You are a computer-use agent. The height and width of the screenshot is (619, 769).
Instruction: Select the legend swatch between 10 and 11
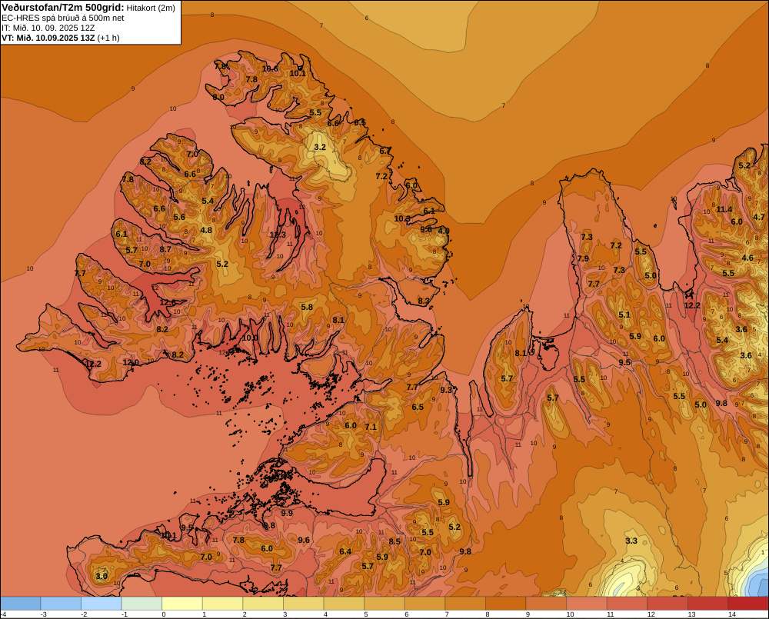587,604
